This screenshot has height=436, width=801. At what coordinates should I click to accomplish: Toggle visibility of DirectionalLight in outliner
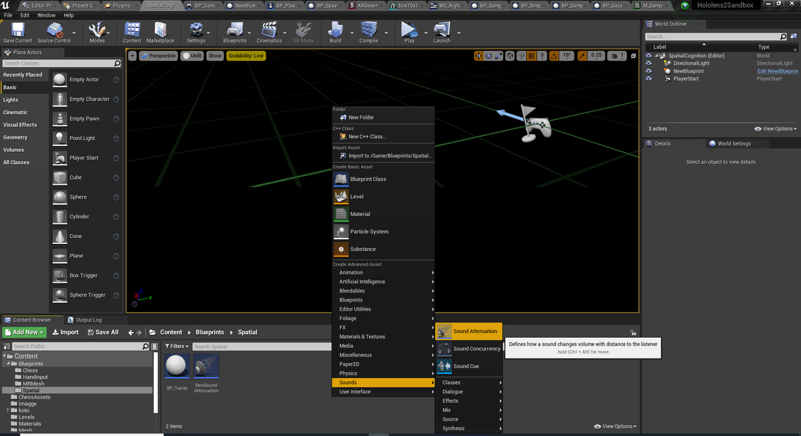[649, 63]
